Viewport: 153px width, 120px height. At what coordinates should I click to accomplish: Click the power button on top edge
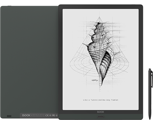click(x=9, y=6)
